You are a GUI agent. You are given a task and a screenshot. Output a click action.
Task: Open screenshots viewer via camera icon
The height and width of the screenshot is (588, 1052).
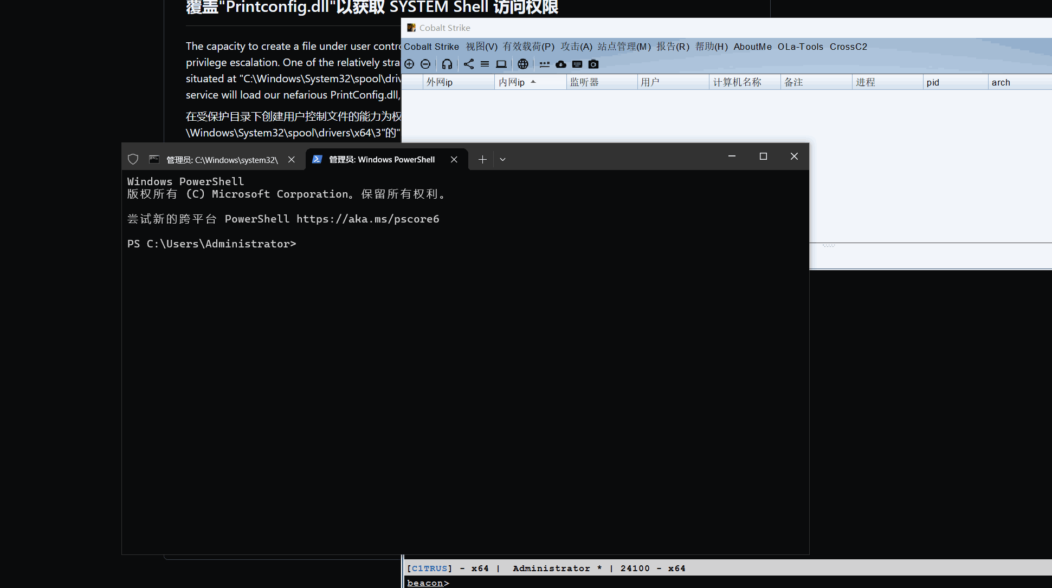593,64
